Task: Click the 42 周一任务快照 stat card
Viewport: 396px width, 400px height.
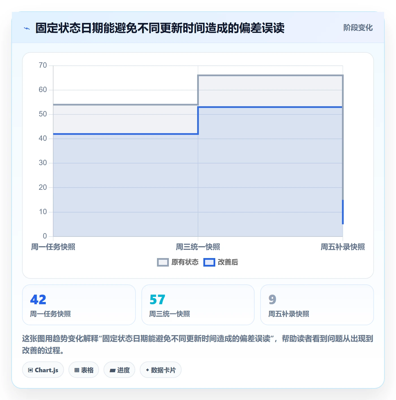Action: [x=79, y=305]
